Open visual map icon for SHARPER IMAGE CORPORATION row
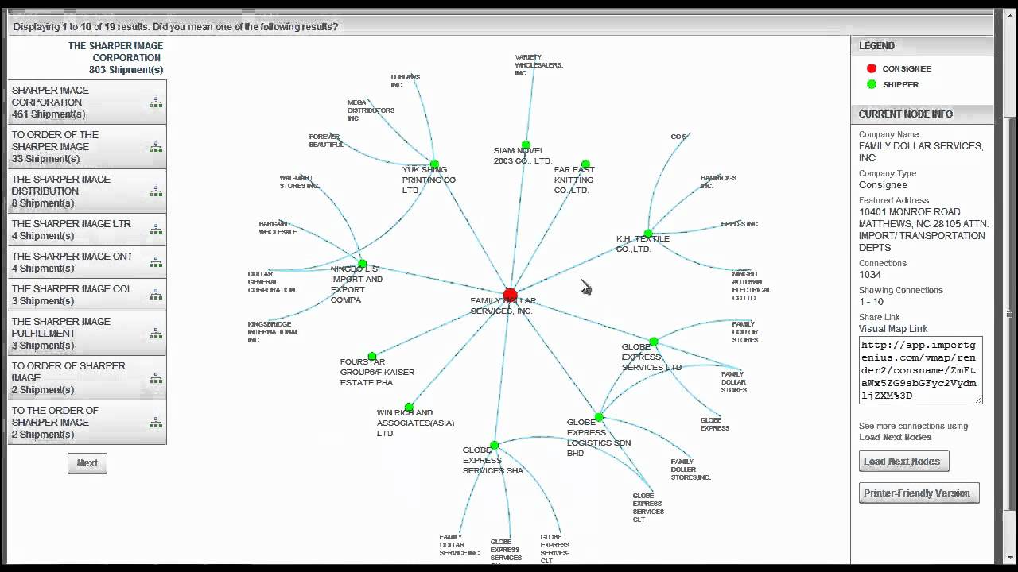 click(x=156, y=102)
